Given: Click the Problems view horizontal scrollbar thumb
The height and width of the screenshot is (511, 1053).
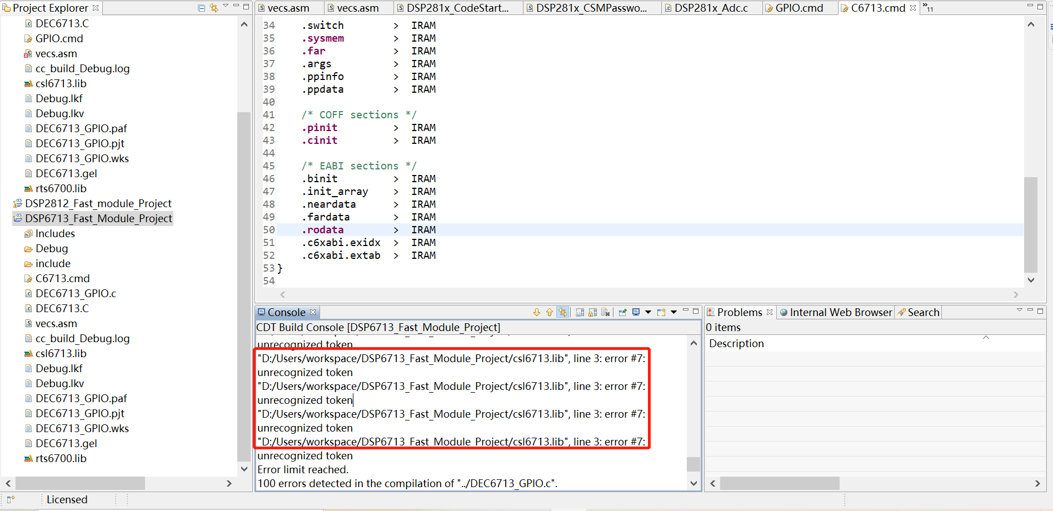Looking at the screenshot, I should coord(780,483).
